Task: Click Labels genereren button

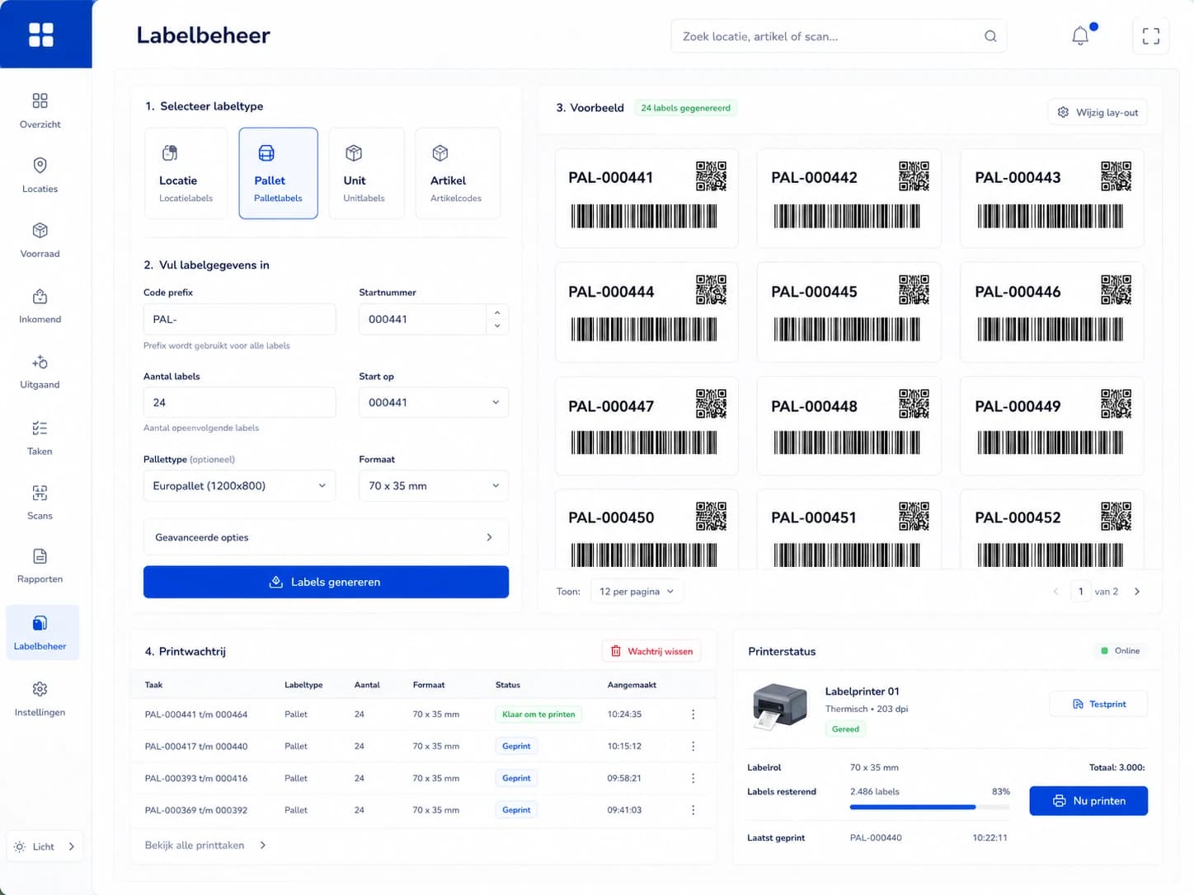Action: click(x=326, y=582)
